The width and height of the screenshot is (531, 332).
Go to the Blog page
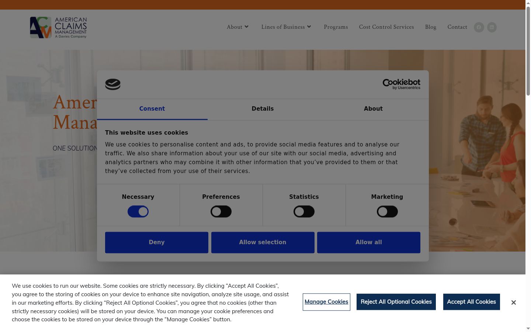pyautogui.click(x=431, y=27)
